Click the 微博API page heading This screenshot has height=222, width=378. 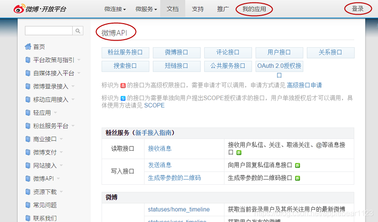tap(114, 33)
